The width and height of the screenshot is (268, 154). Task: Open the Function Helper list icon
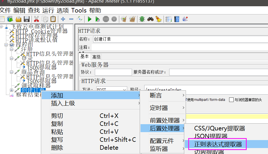[x=168, y=19]
